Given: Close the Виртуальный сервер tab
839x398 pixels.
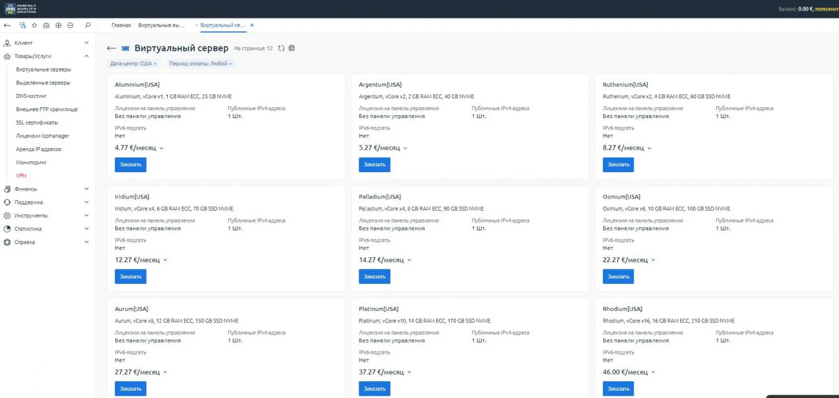Looking at the screenshot, I should (252, 25).
